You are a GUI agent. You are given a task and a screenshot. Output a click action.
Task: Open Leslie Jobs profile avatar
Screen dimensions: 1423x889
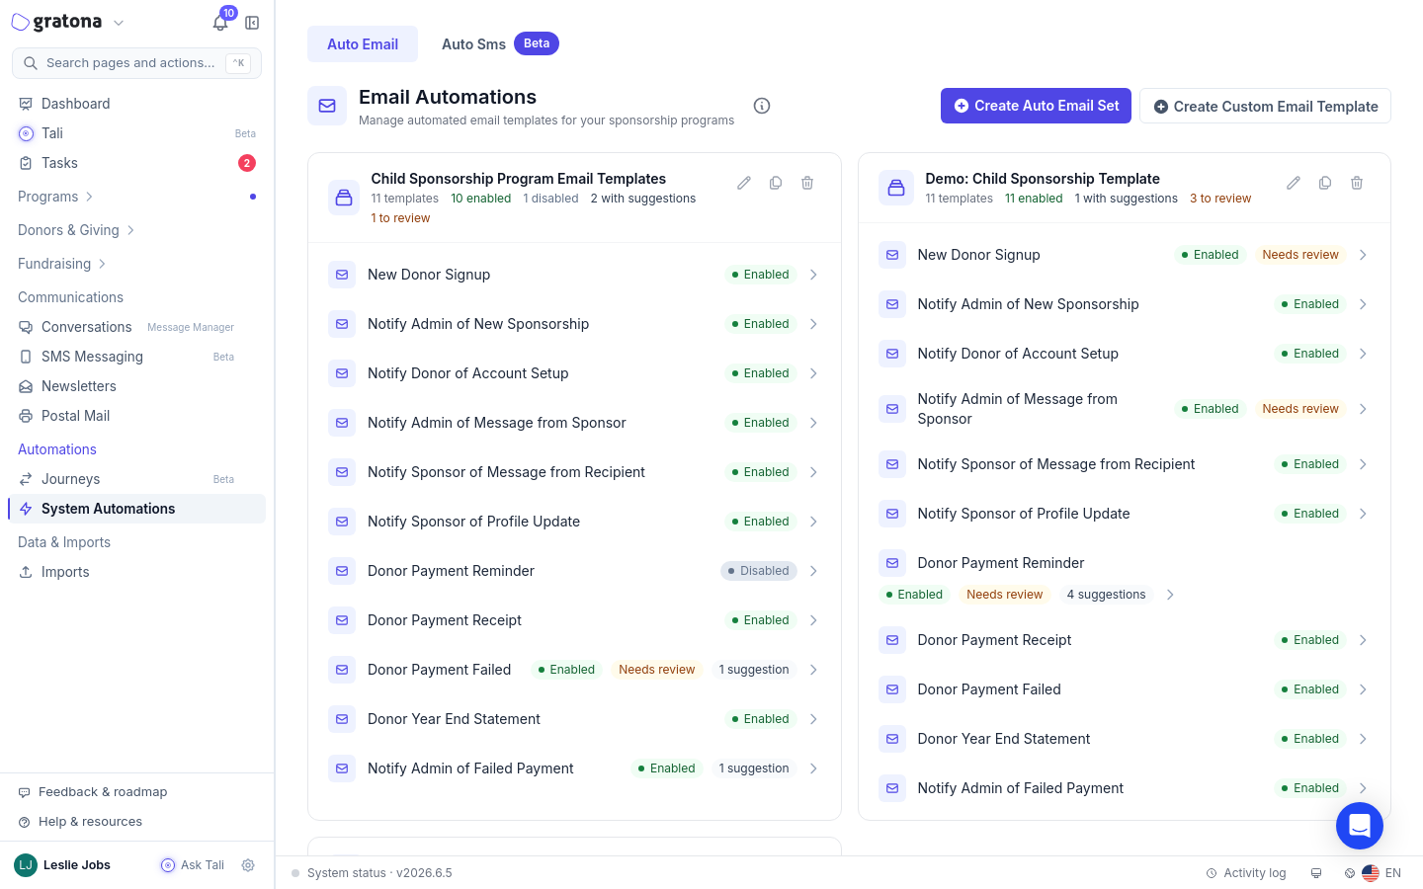pos(26,865)
